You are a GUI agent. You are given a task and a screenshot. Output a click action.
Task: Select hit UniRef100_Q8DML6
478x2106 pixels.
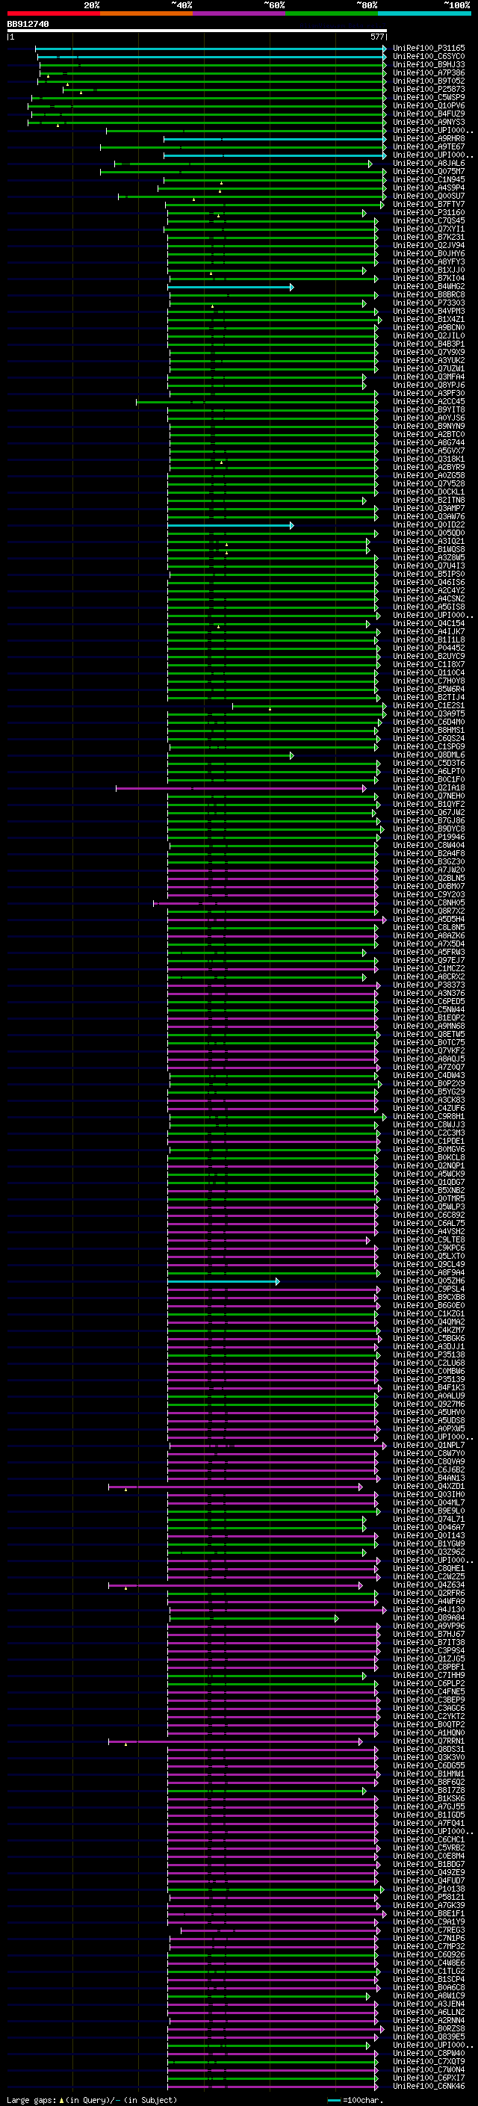pos(429,755)
